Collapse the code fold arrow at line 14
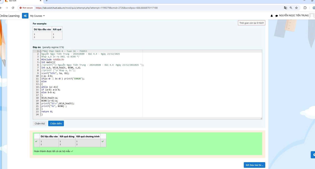The width and height of the screenshot is (315, 169). click(x=40, y=87)
